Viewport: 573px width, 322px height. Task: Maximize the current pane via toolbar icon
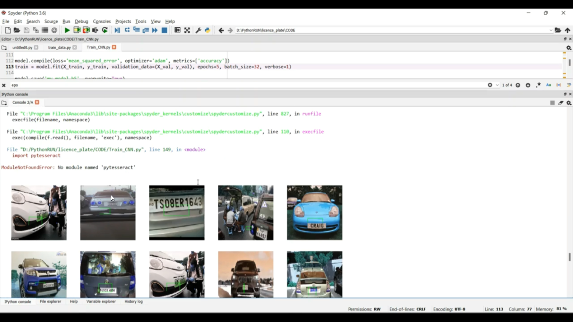coord(177,30)
